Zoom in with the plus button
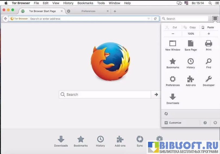220x154 pixels. click(x=209, y=34)
